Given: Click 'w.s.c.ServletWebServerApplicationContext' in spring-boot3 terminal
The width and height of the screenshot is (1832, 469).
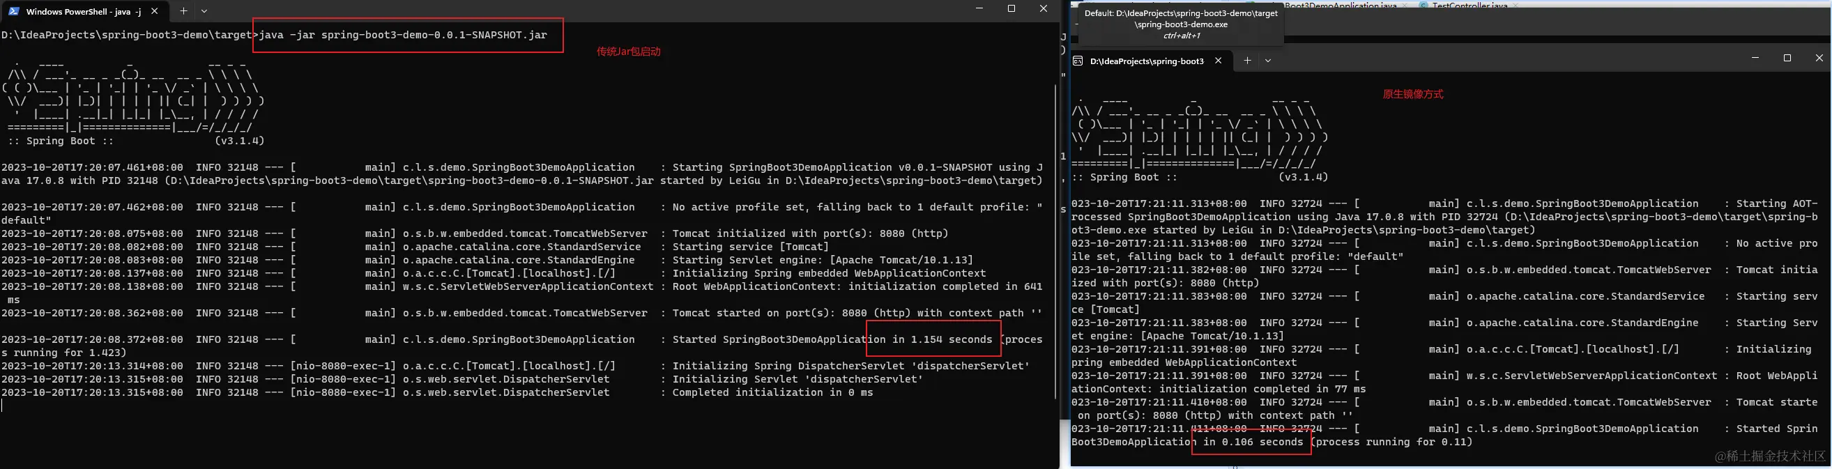Looking at the screenshot, I should pyautogui.click(x=1591, y=375).
